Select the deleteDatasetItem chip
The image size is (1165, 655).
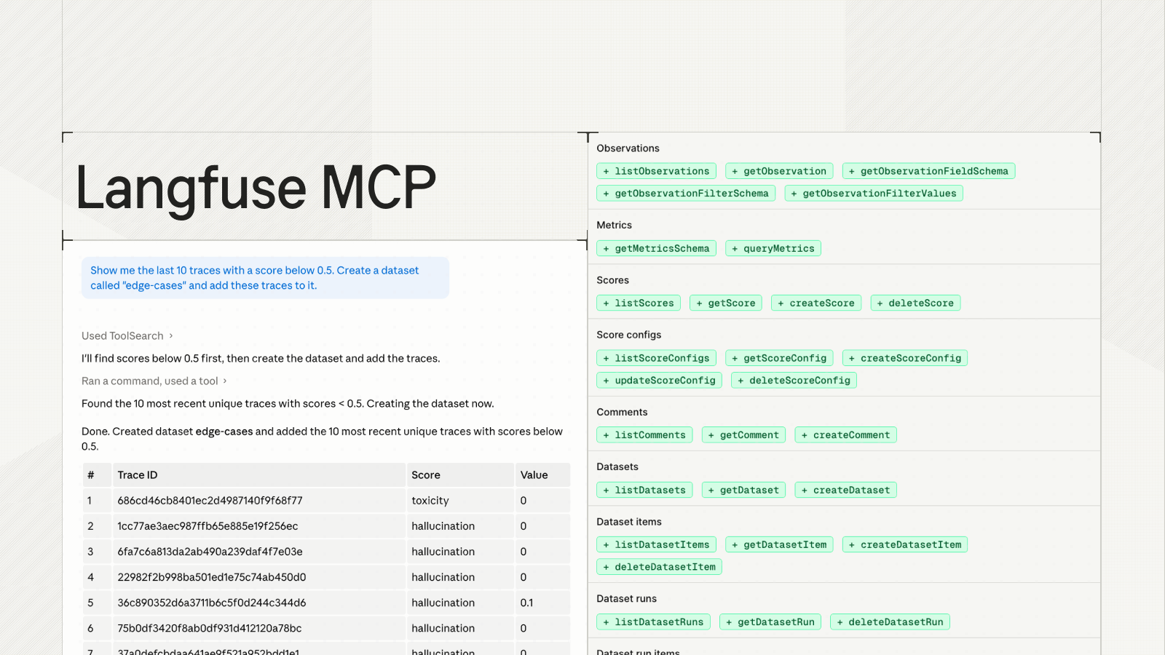659,566
